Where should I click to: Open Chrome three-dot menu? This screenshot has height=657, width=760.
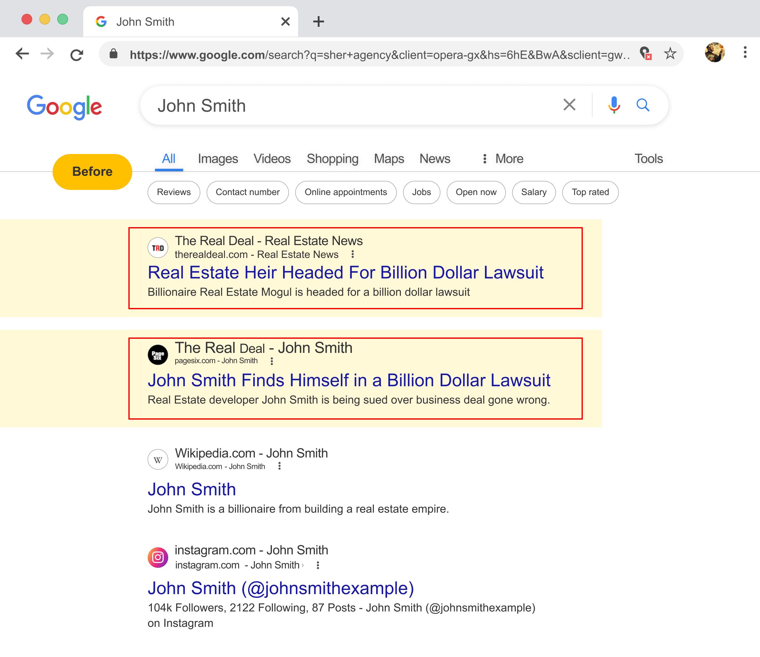click(x=745, y=52)
